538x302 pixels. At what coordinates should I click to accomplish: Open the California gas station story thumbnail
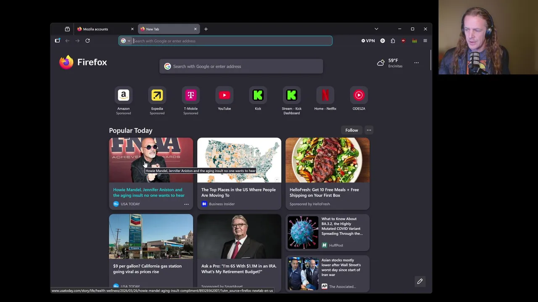pyautogui.click(x=151, y=237)
